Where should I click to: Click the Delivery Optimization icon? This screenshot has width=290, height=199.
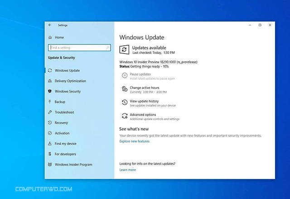(x=50, y=81)
